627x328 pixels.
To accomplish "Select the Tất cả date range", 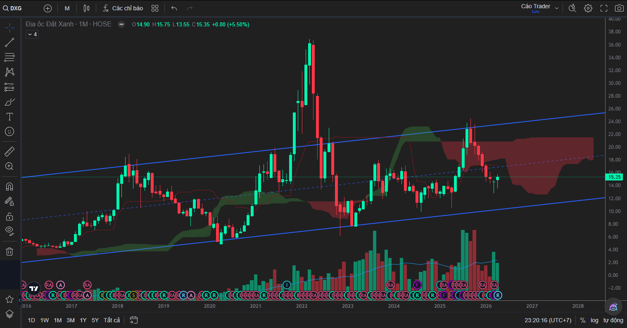I will pos(112,320).
